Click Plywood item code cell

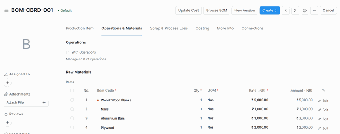(x=107, y=128)
